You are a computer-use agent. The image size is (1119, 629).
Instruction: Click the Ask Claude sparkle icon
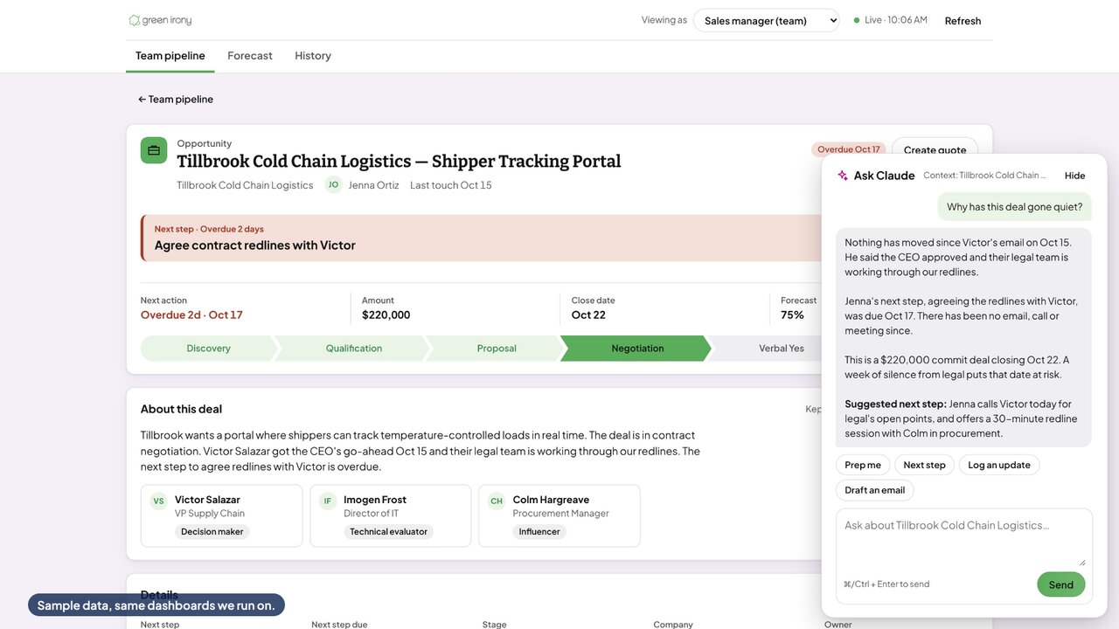(843, 176)
